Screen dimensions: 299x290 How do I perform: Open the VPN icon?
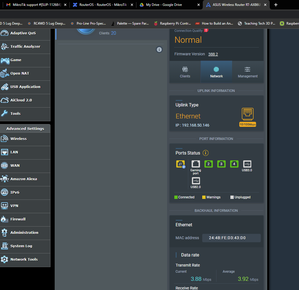4,206
